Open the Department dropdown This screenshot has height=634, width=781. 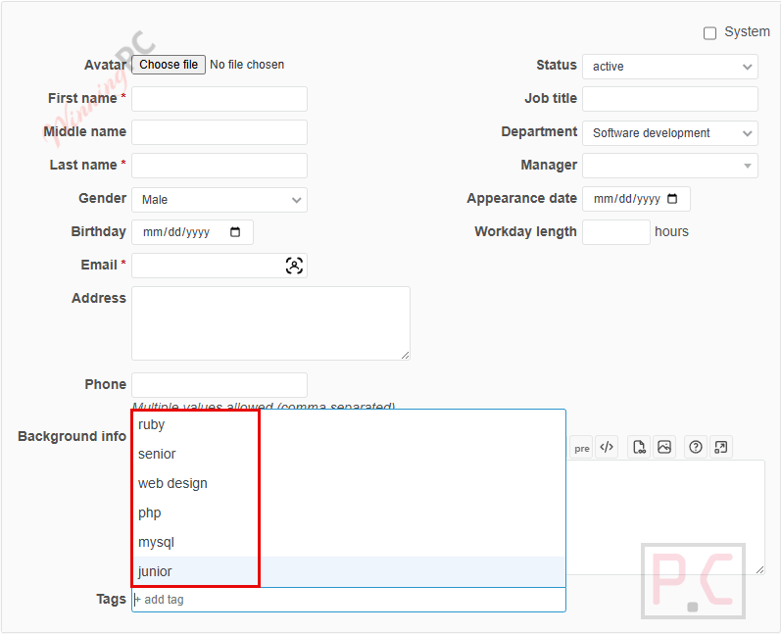coord(670,133)
